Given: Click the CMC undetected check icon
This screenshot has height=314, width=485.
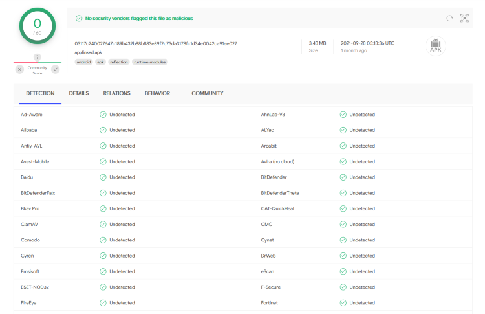Looking at the screenshot, I should (343, 224).
